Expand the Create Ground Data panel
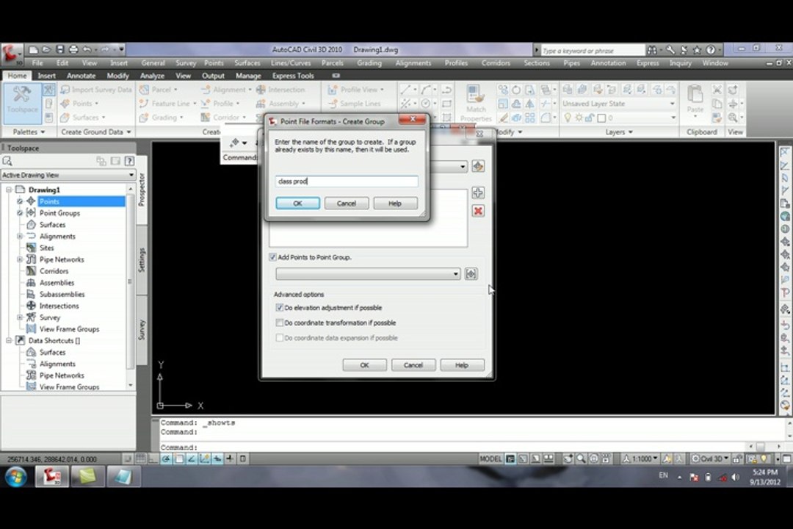The image size is (793, 529). [x=96, y=132]
